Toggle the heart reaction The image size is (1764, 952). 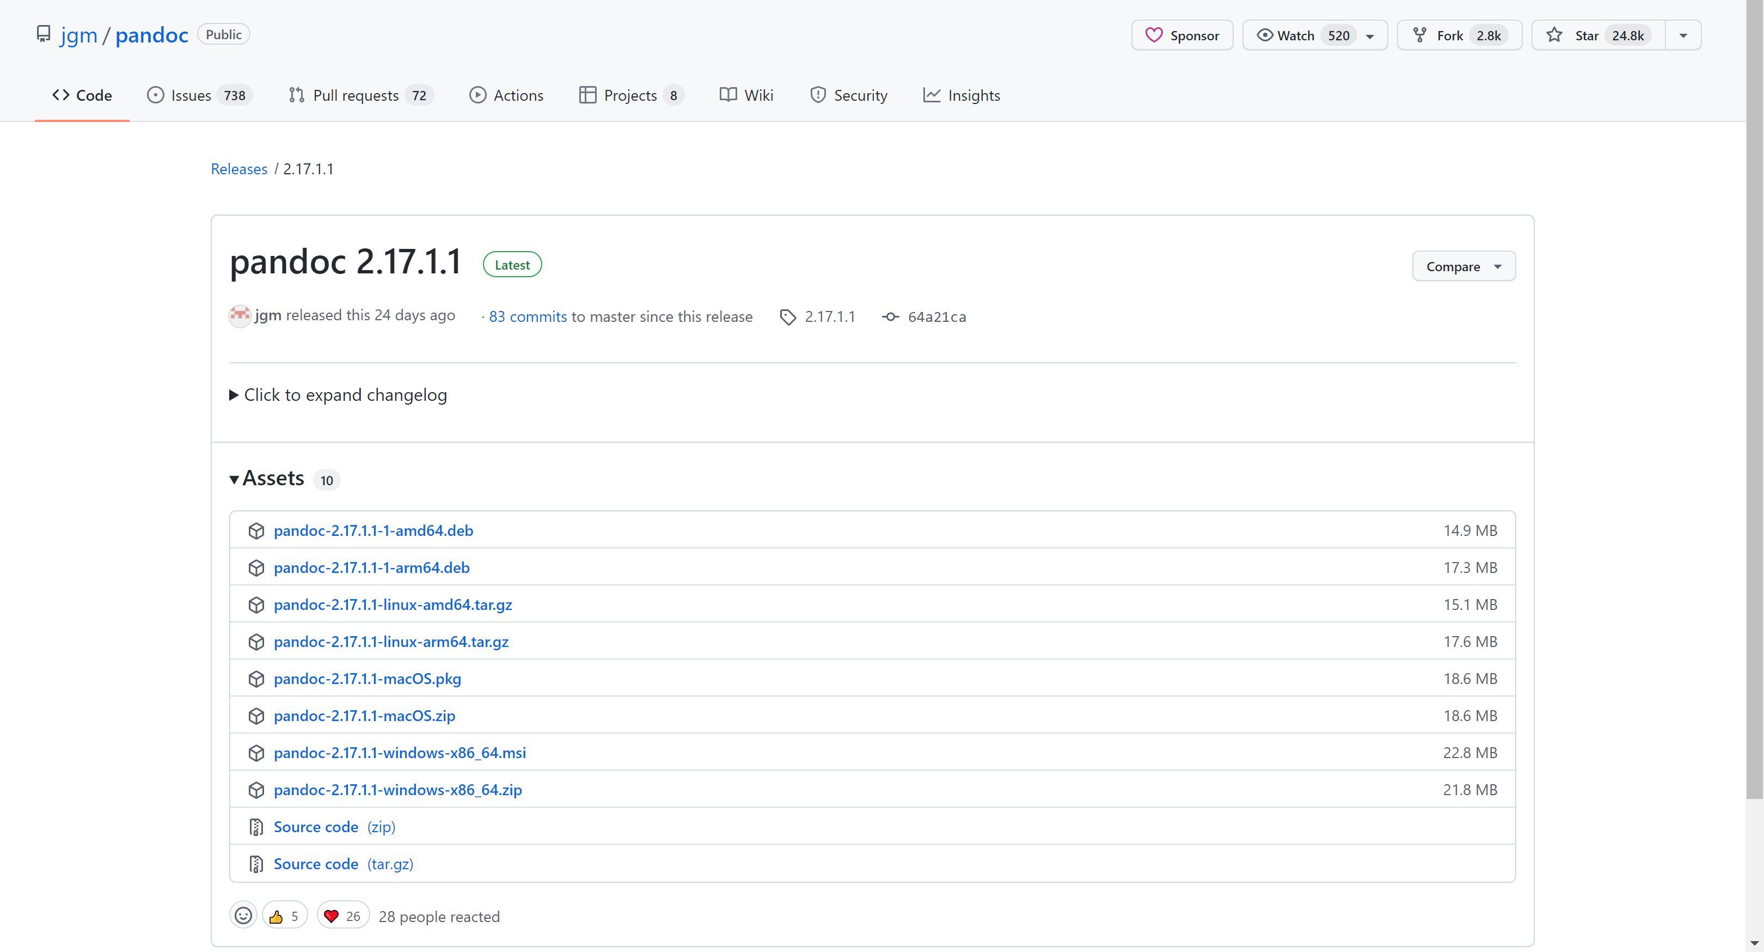click(x=343, y=916)
